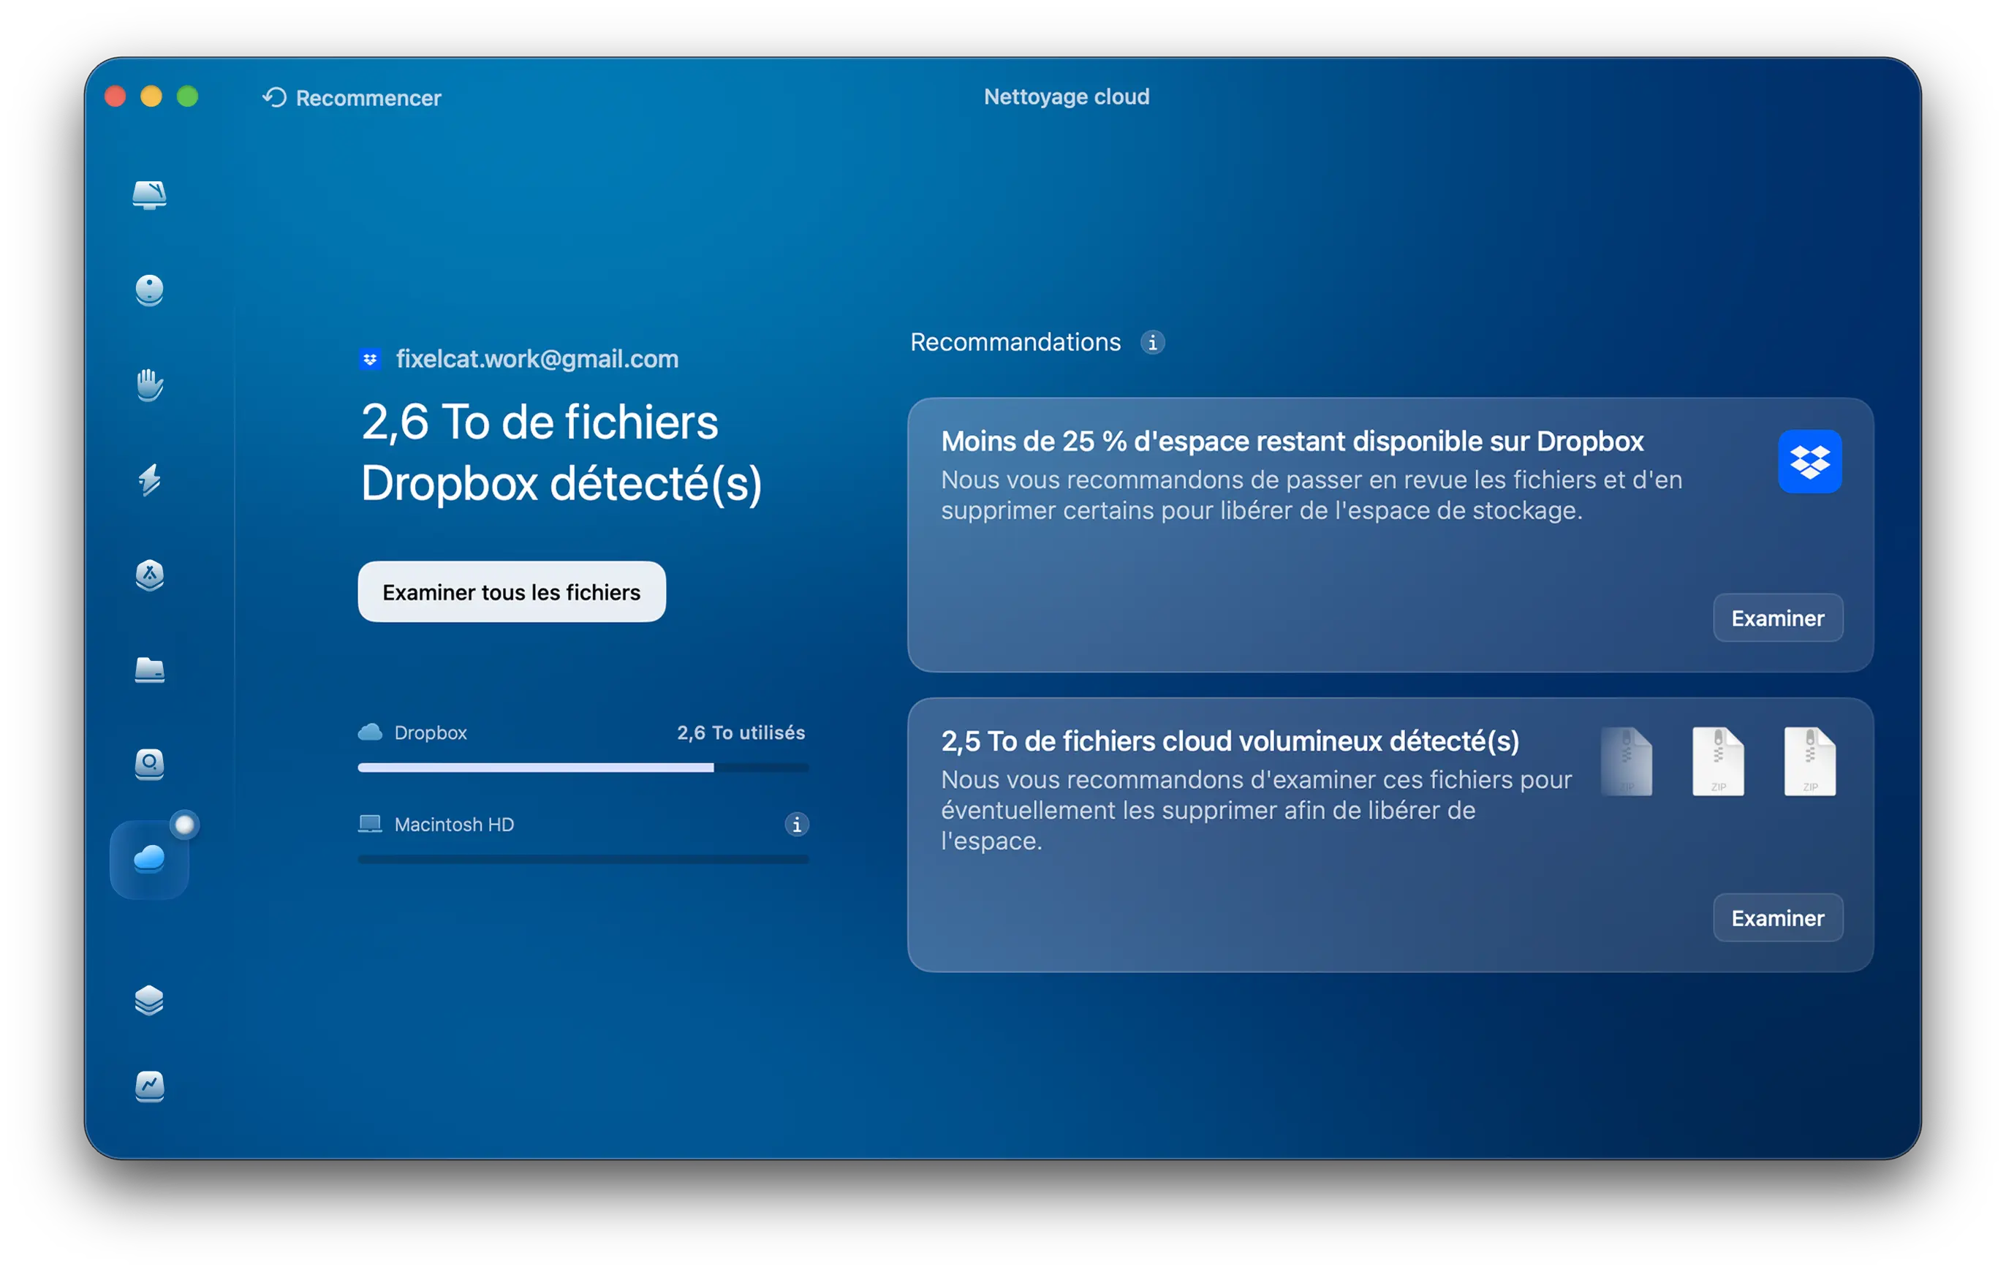Open the Applications sidebar icon

tap(149, 575)
